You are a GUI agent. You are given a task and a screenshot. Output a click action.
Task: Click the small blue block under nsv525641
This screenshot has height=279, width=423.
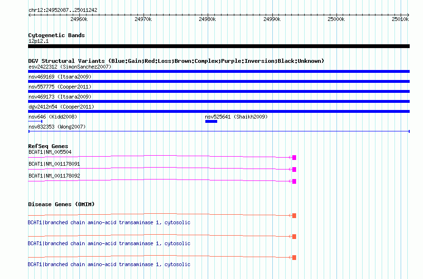pos(211,121)
